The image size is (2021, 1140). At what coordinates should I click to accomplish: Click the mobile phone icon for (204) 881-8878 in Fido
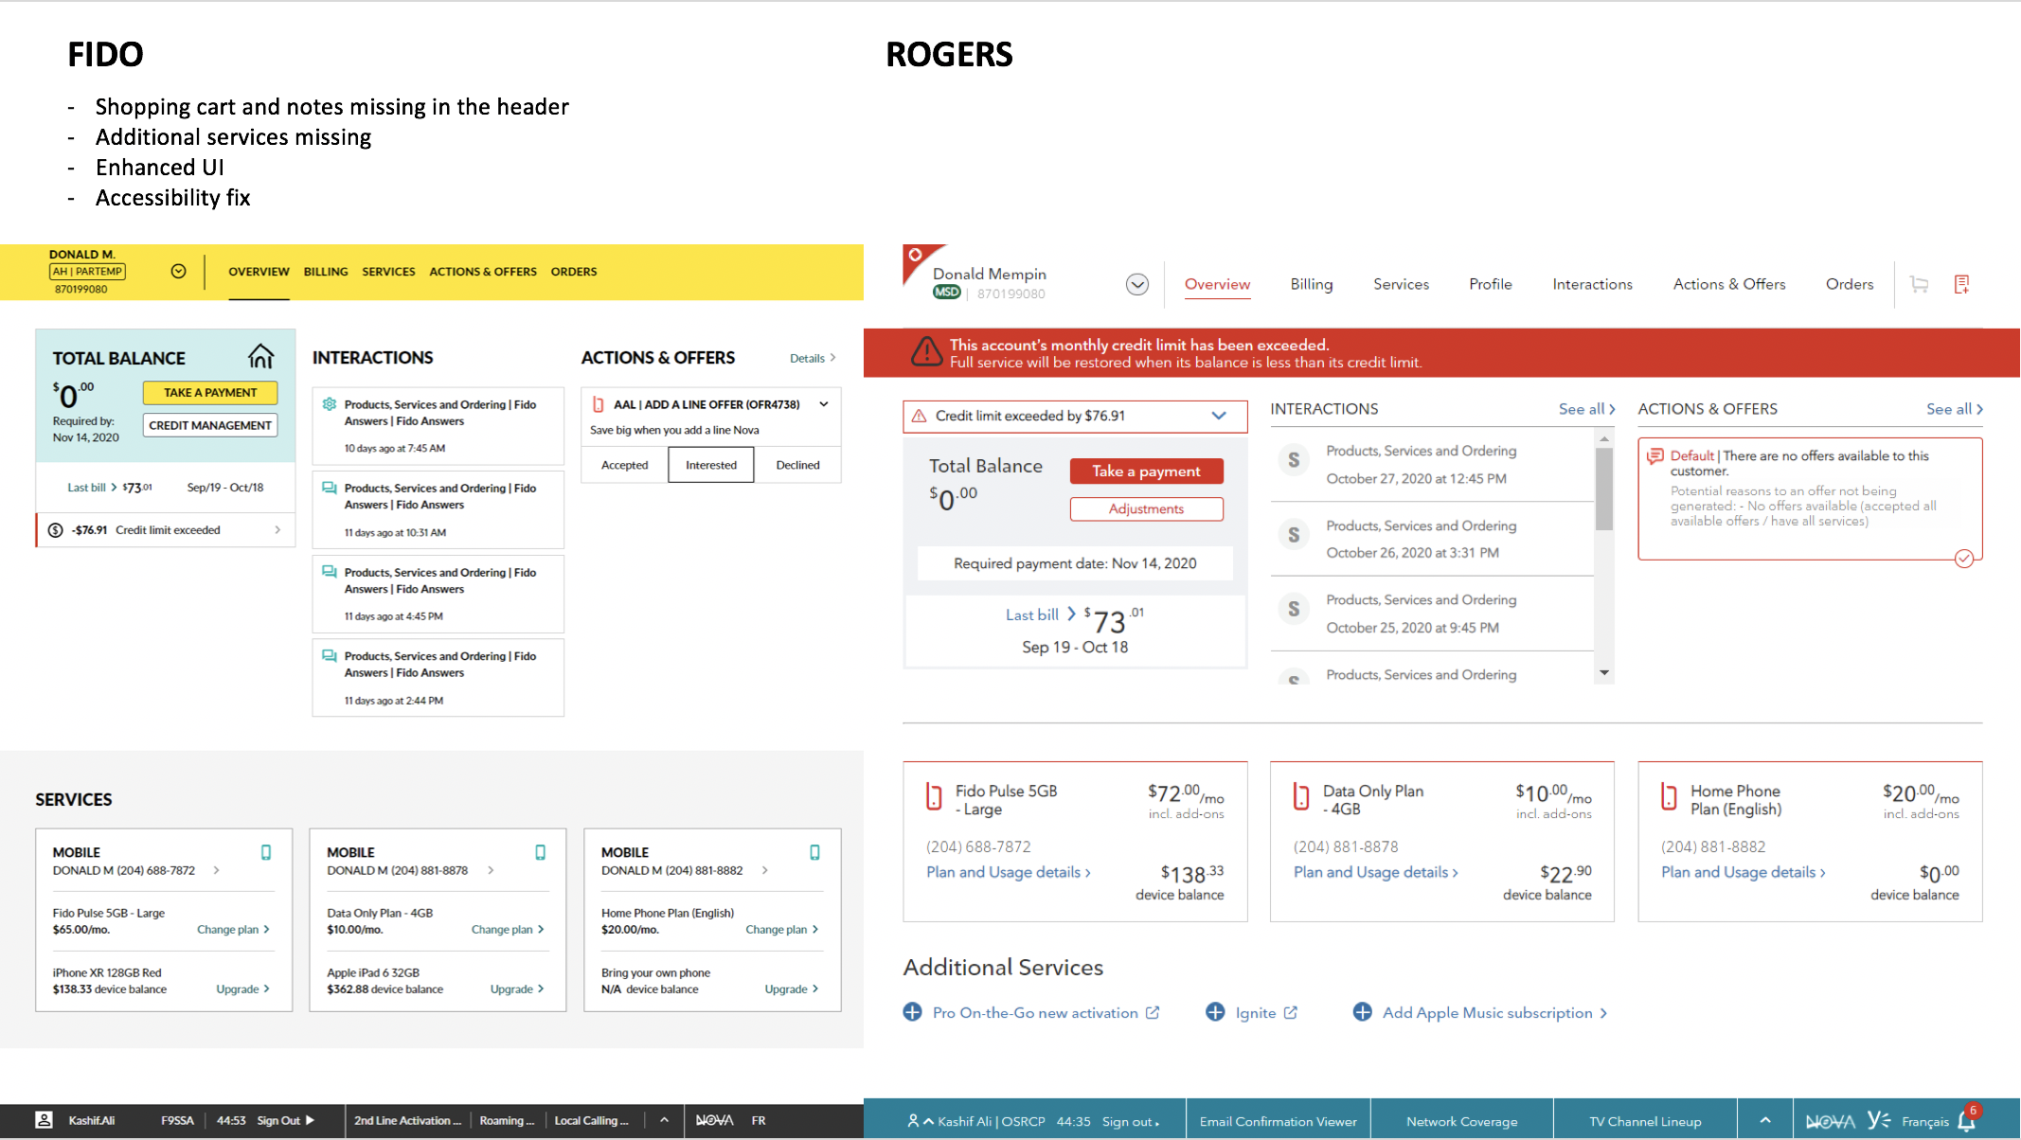(541, 852)
